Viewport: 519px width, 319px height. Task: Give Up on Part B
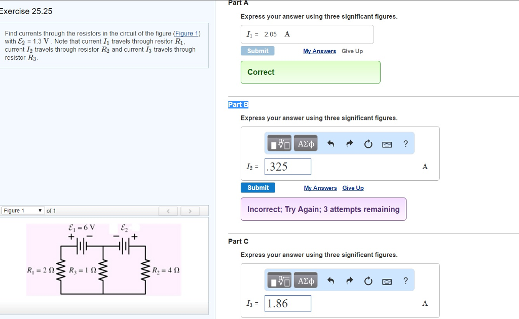click(x=353, y=187)
